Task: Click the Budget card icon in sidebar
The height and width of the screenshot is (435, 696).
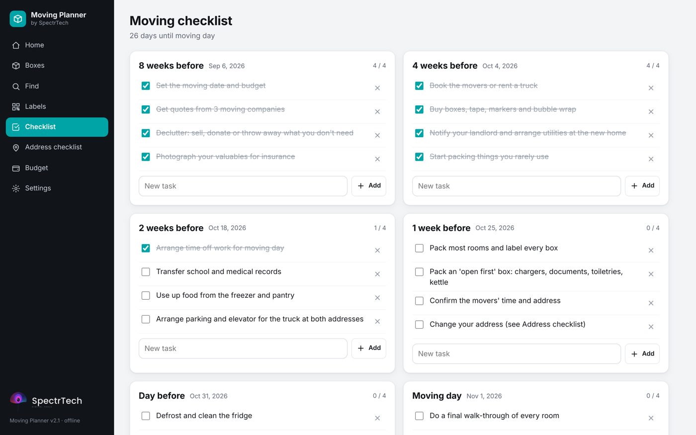Action: tap(16, 169)
